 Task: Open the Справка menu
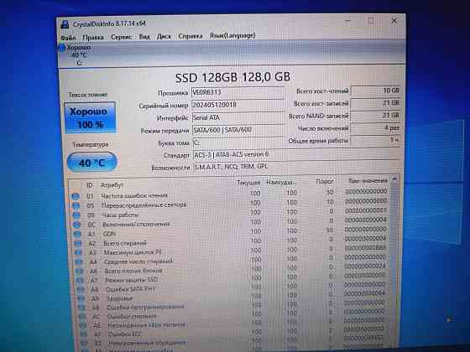click(x=191, y=36)
